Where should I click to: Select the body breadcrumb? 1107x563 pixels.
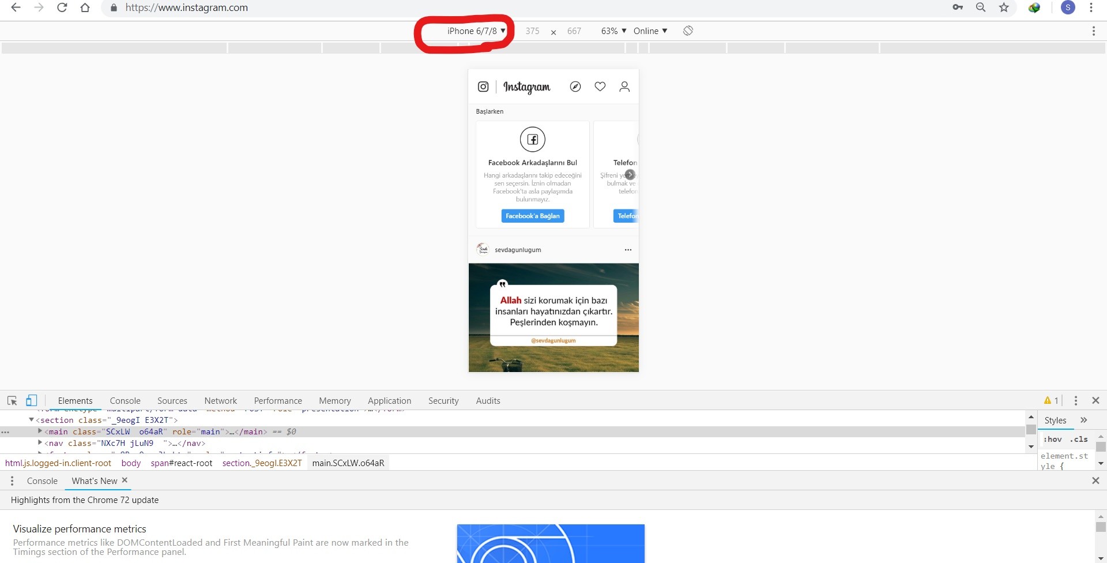pyautogui.click(x=131, y=463)
